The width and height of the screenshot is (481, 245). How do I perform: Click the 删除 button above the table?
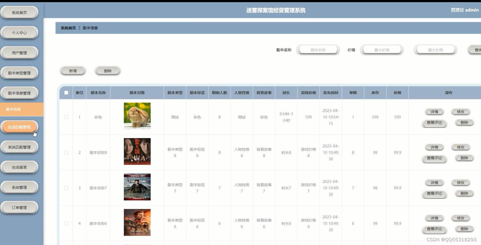pyautogui.click(x=108, y=71)
